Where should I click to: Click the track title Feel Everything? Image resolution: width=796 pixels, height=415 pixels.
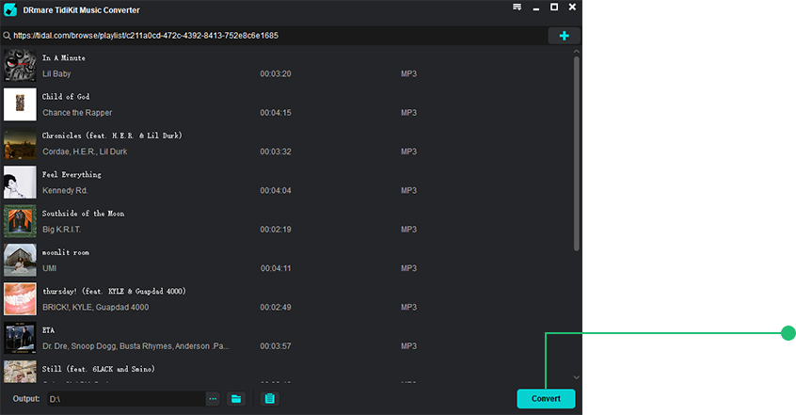point(72,175)
